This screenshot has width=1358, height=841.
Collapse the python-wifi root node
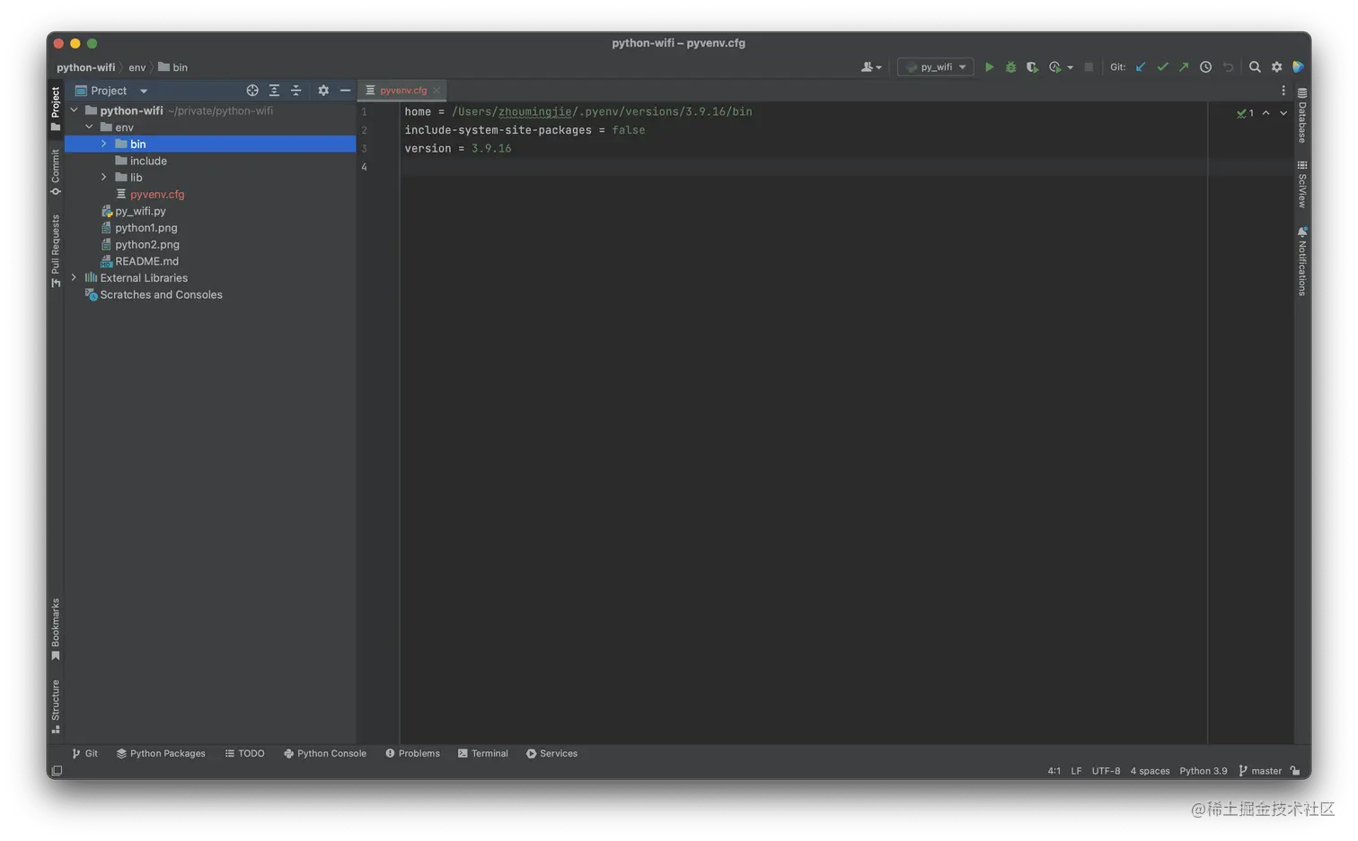click(75, 110)
